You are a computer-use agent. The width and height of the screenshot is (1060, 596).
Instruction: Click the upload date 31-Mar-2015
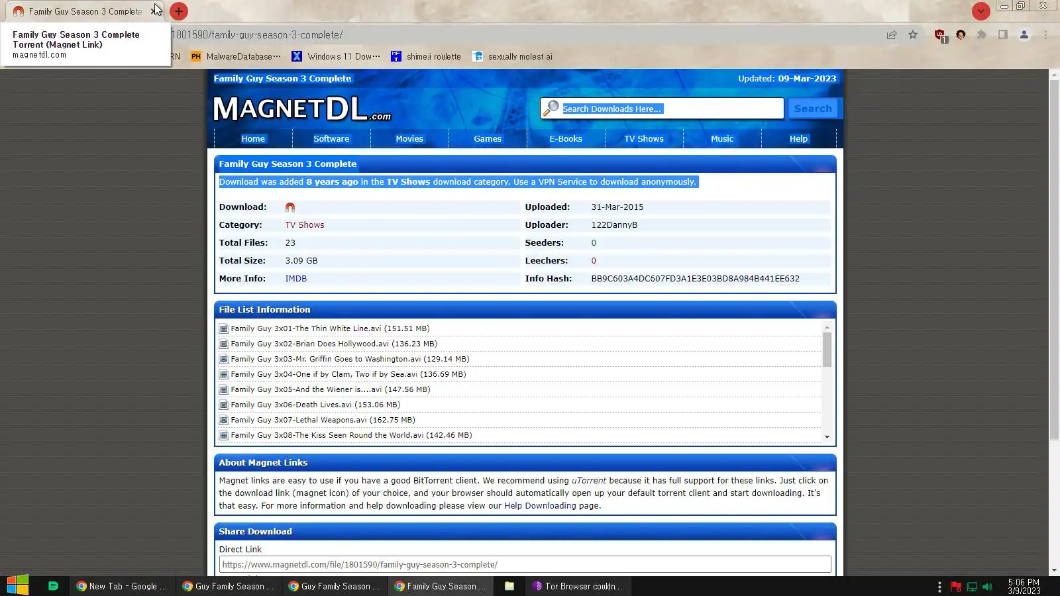coord(617,207)
